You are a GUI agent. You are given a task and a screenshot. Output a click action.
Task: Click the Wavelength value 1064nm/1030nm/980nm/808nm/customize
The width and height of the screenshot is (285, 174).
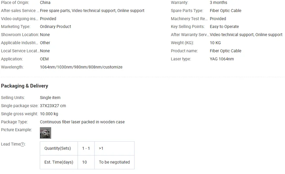(x=81, y=67)
